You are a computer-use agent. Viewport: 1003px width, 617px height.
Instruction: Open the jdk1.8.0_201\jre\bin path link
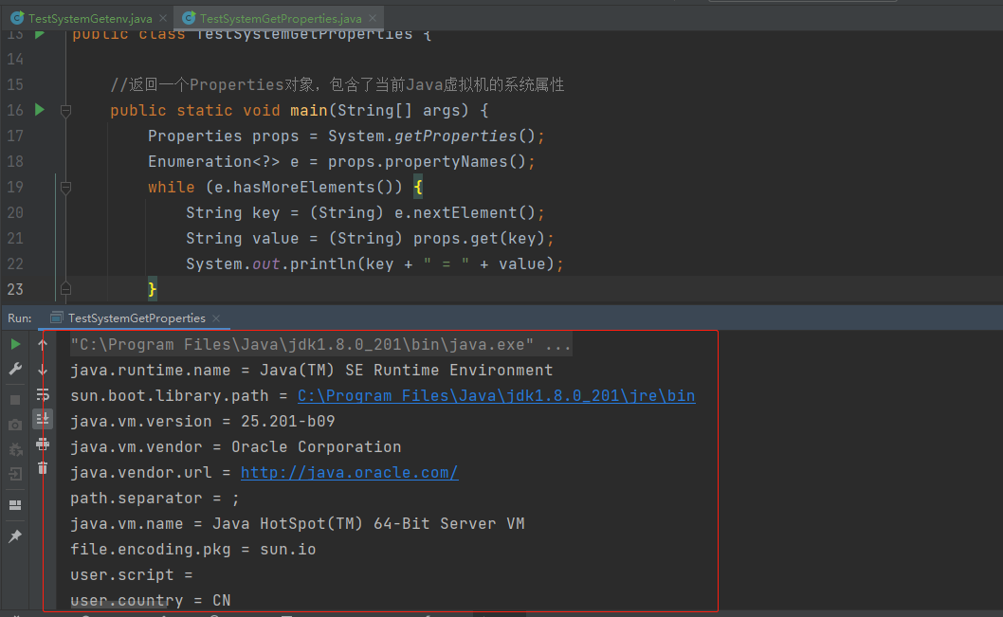tap(497, 396)
